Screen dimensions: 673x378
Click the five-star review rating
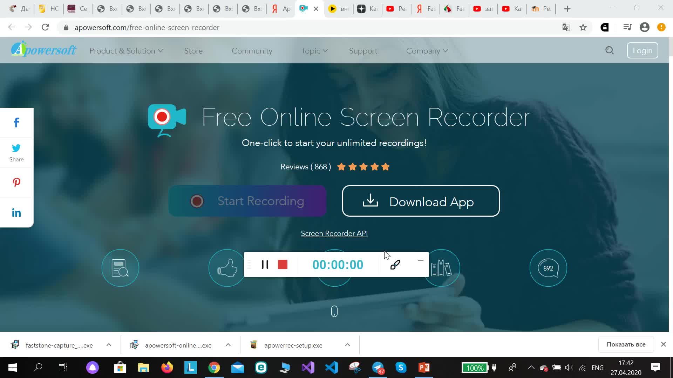363,167
